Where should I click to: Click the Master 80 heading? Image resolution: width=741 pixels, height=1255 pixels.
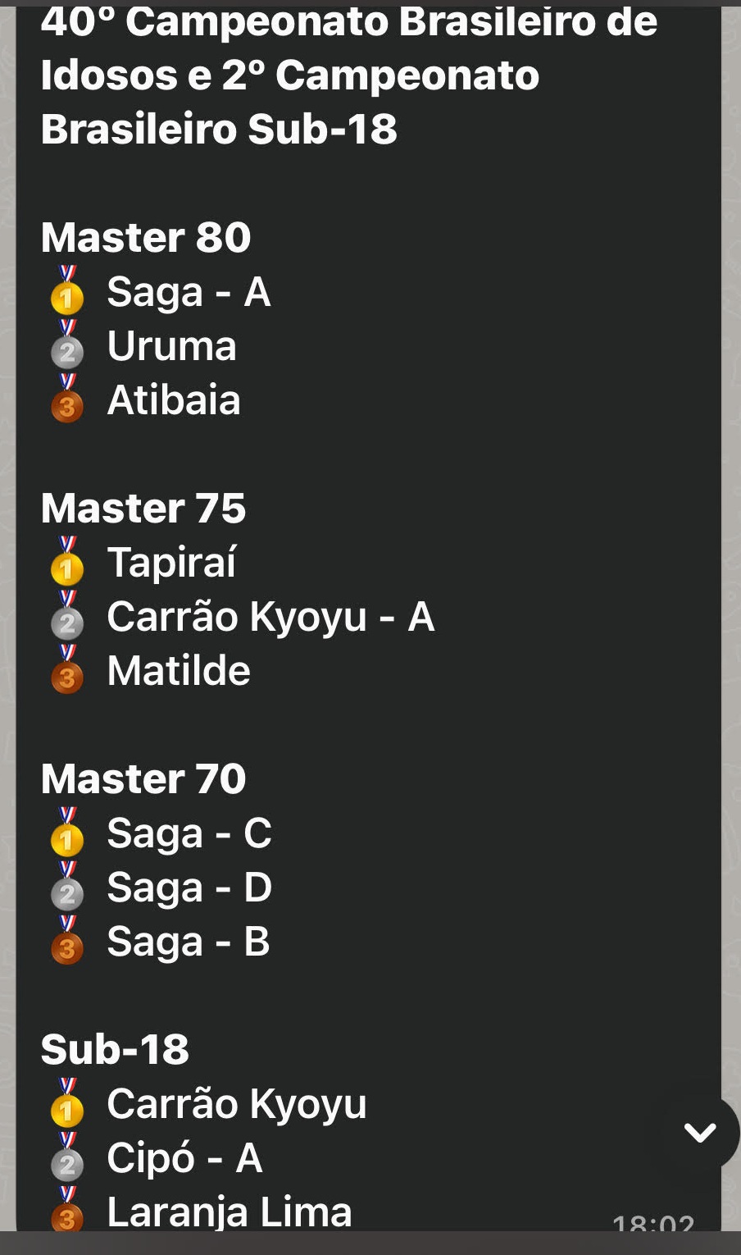tap(146, 238)
